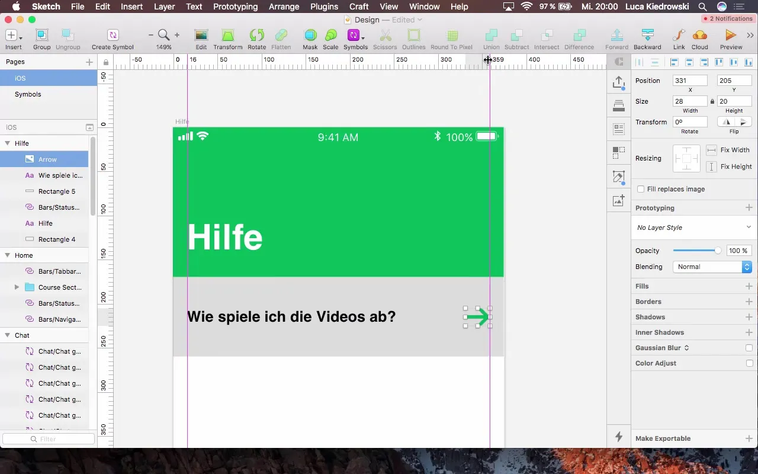Add a Shadows entry with plus
This screenshot has height=474, width=758.
(x=749, y=317)
